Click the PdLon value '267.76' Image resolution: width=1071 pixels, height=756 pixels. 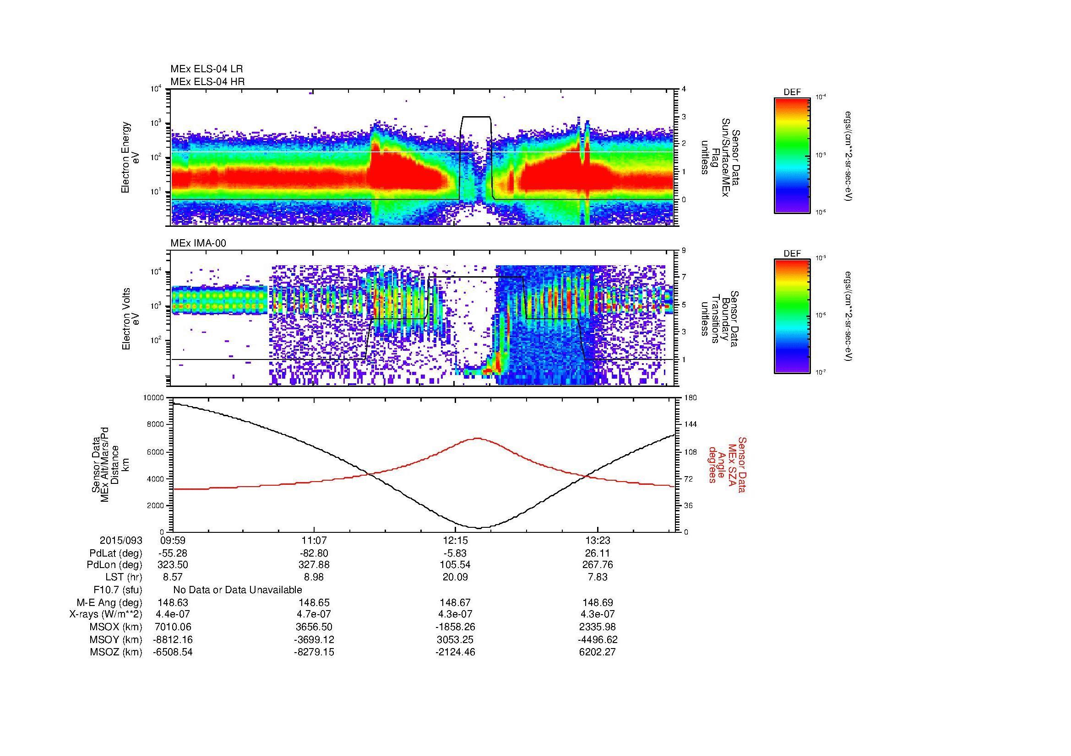coord(597,565)
